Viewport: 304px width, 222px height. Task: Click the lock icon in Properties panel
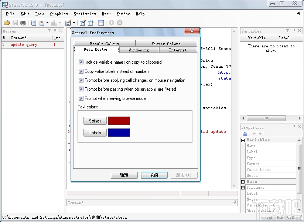point(246,133)
